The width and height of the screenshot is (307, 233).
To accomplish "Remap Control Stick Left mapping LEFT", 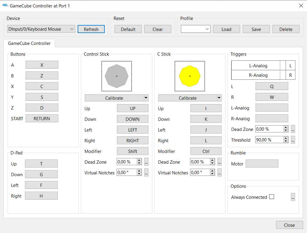I will coord(133,130).
